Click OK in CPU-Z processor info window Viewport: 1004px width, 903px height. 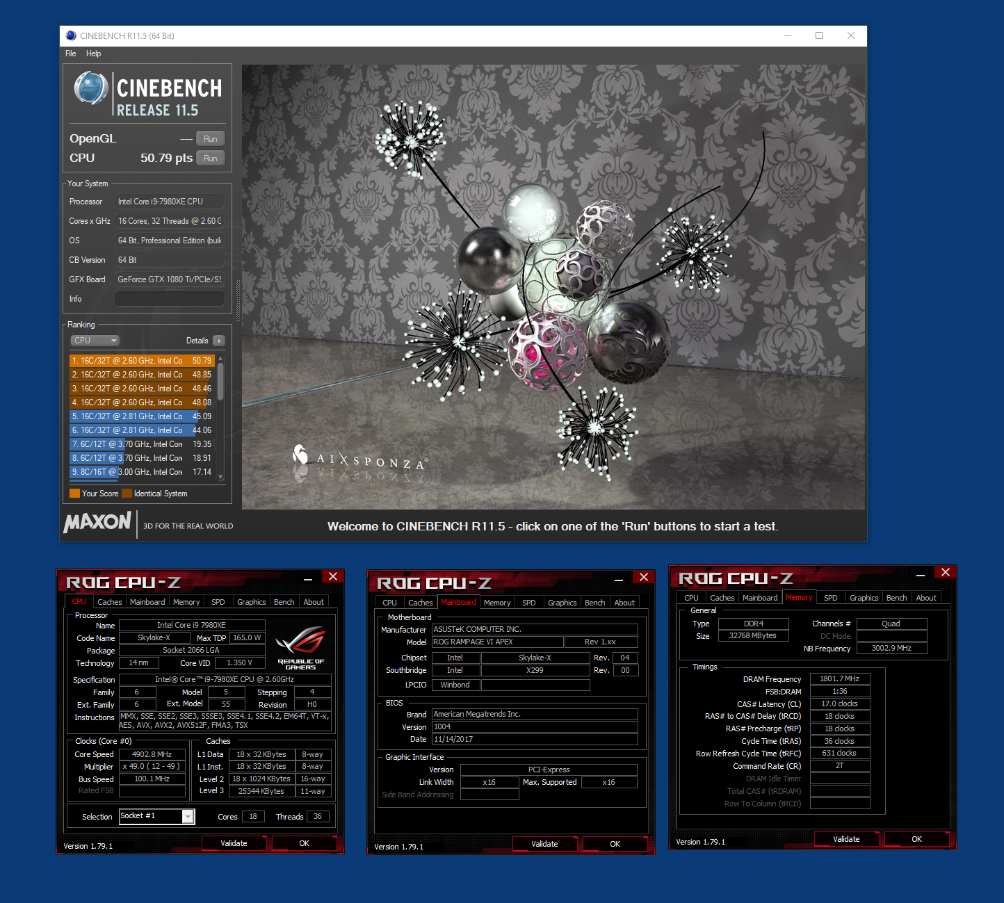[304, 843]
